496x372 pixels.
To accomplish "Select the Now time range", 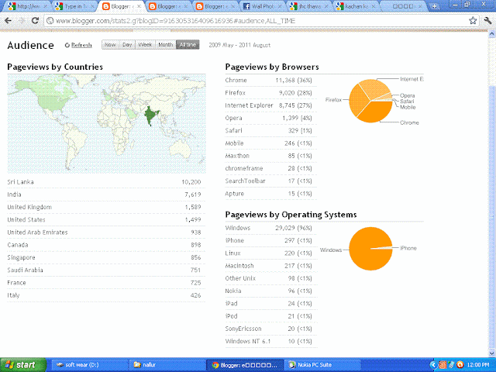I will (x=110, y=45).
